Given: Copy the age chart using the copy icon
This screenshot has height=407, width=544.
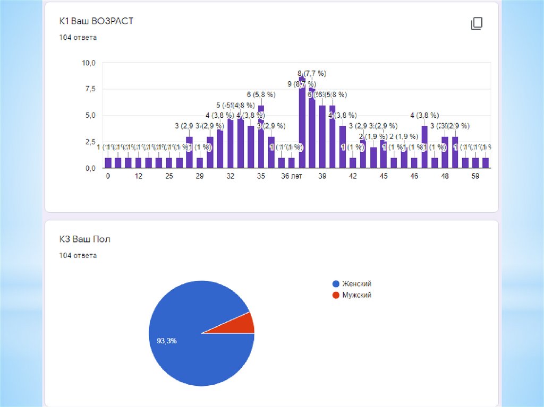Looking at the screenshot, I should coord(477,23).
